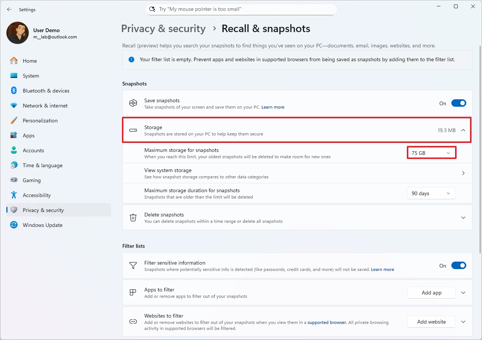Image resolution: width=482 pixels, height=340 pixels.
Task: Open the supported browser link
Action: [327, 322]
